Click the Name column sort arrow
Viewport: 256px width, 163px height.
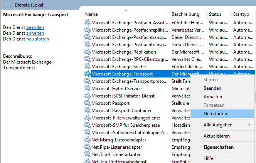pyautogui.click(x=126, y=11)
